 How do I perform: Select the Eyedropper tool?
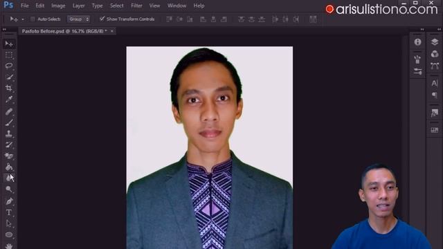9,99
